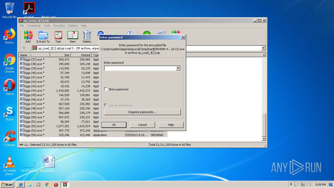Click Opera icon in the taskbar

56,184
